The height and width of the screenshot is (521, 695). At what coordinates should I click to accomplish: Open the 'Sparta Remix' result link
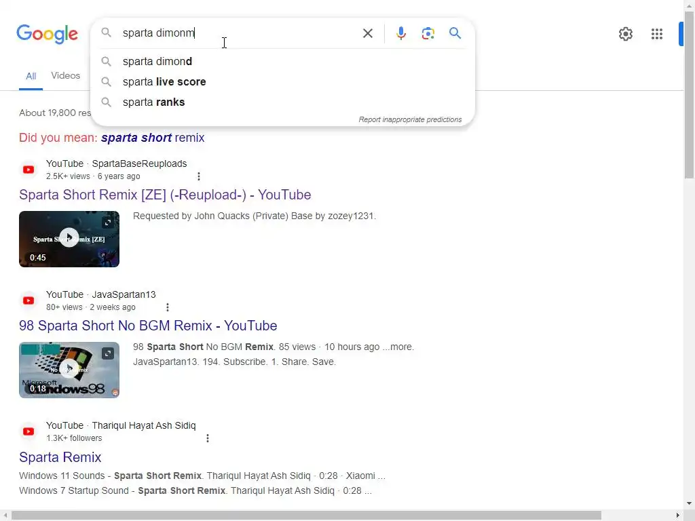[60, 457]
